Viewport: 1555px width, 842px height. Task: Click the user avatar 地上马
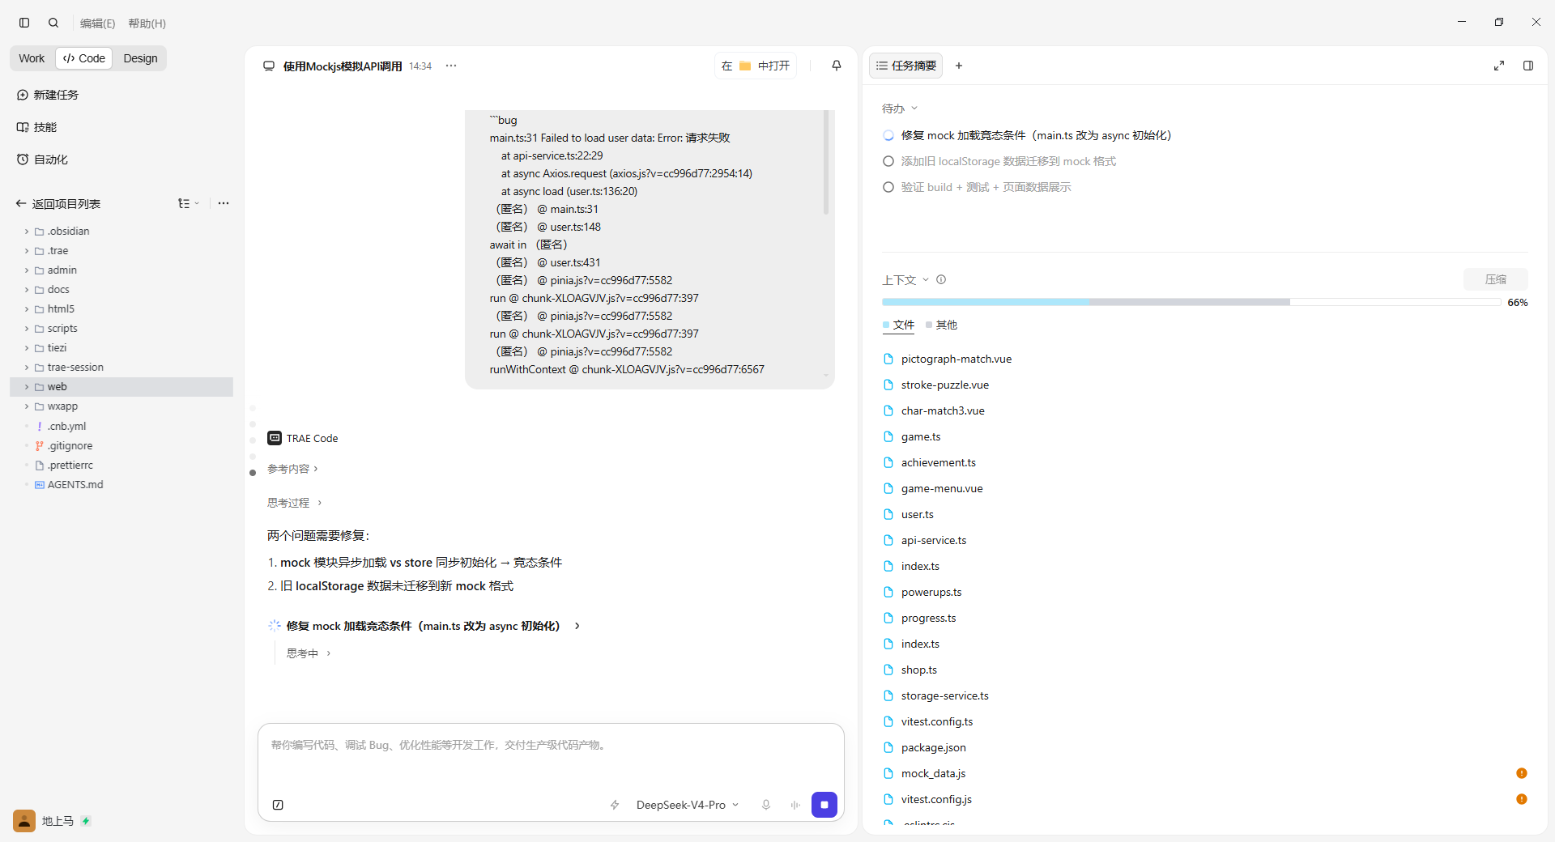pos(24,821)
